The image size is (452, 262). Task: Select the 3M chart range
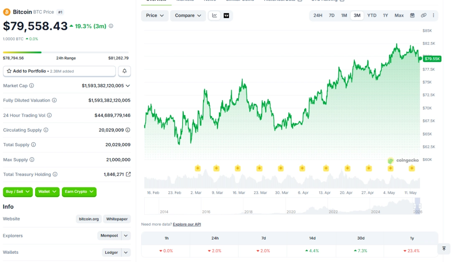coord(357,15)
